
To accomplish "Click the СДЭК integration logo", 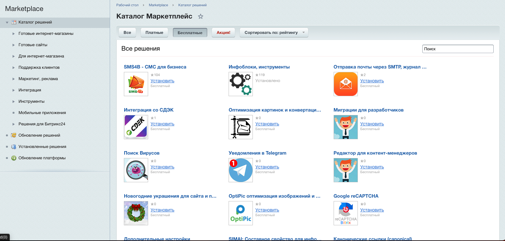I will tap(136, 127).
